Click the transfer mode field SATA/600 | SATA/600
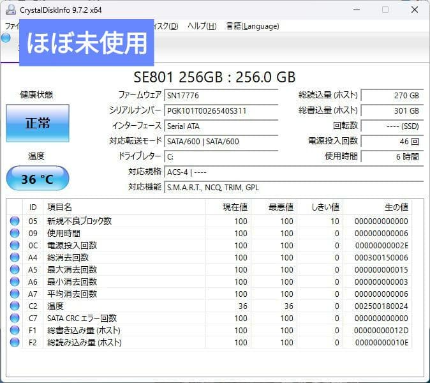The image size is (430, 383). [221, 142]
